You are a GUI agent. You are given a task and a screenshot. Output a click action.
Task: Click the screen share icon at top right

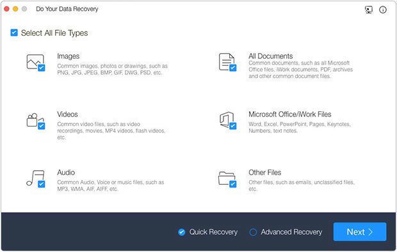[369, 10]
